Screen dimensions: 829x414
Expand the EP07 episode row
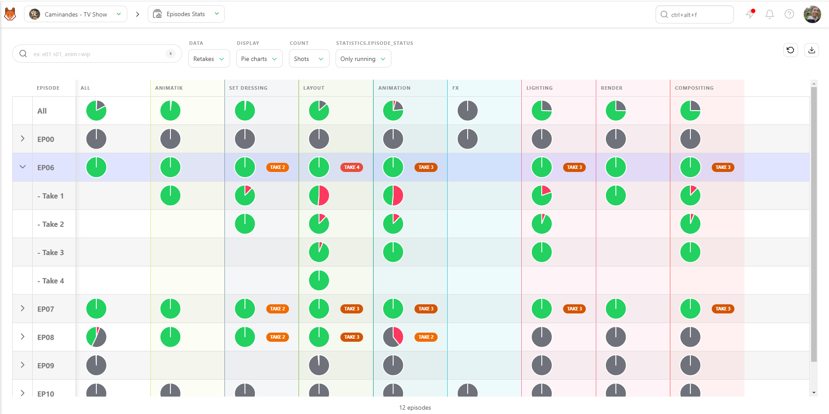pyautogui.click(x=23, y=308)
